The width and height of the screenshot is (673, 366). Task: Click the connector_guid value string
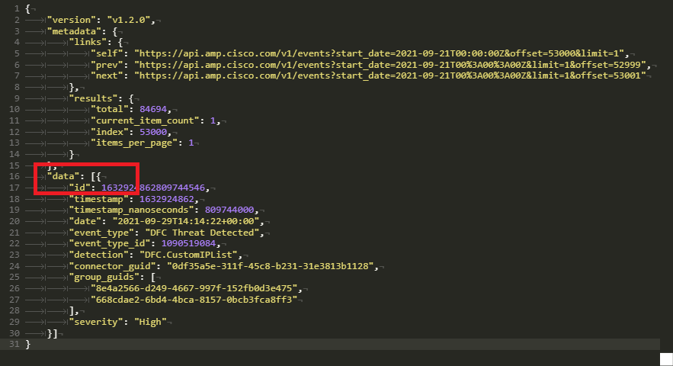click(x=272, y=265)
